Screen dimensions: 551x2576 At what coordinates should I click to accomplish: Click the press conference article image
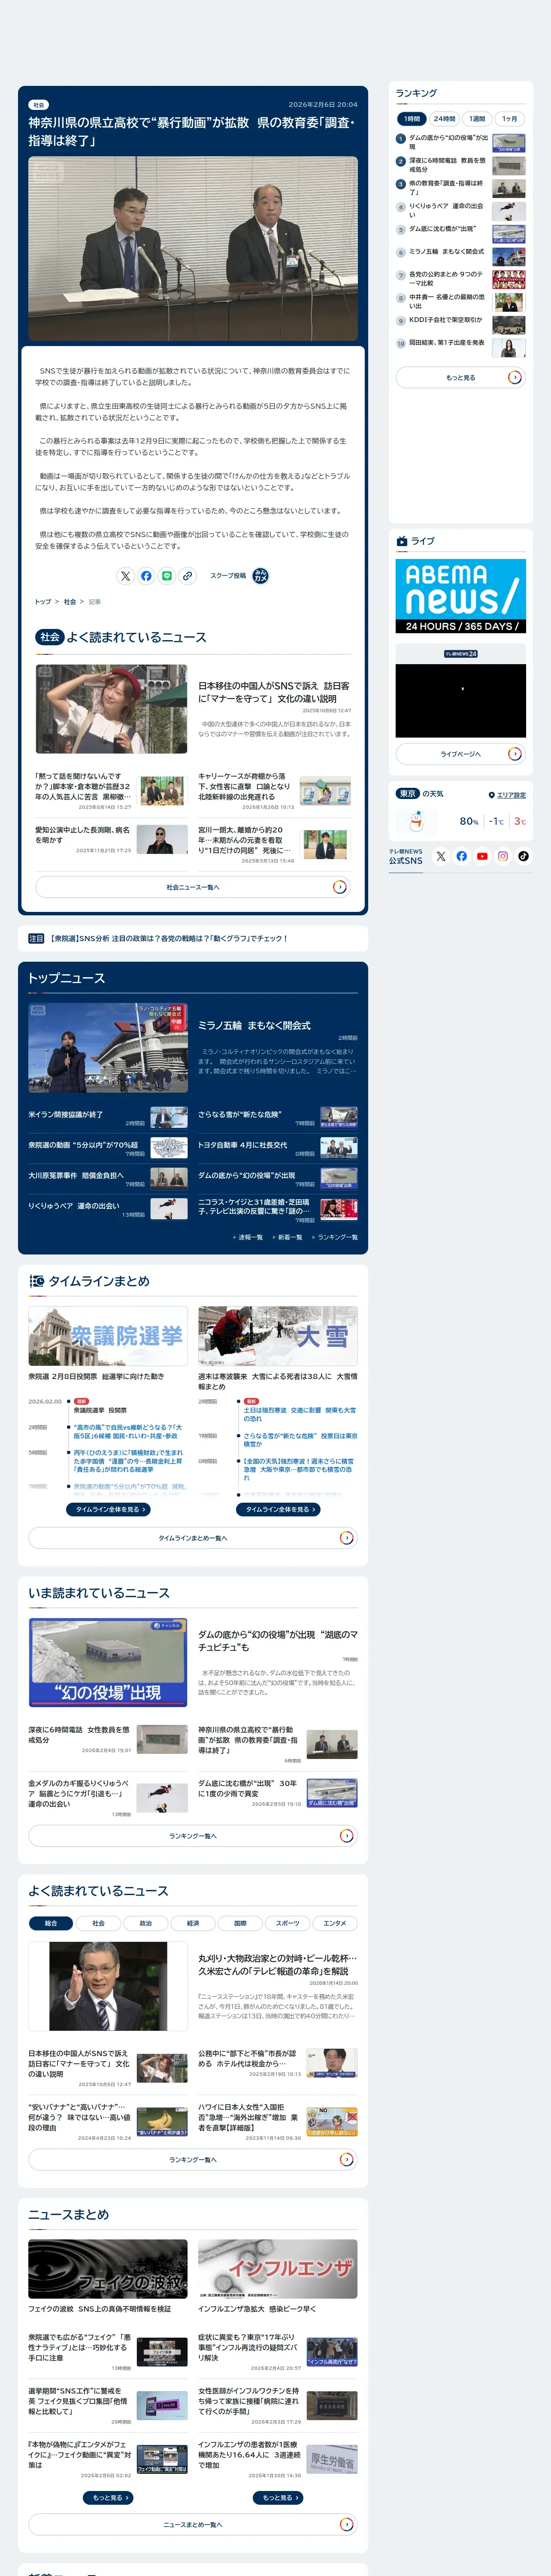coord(193,248)
